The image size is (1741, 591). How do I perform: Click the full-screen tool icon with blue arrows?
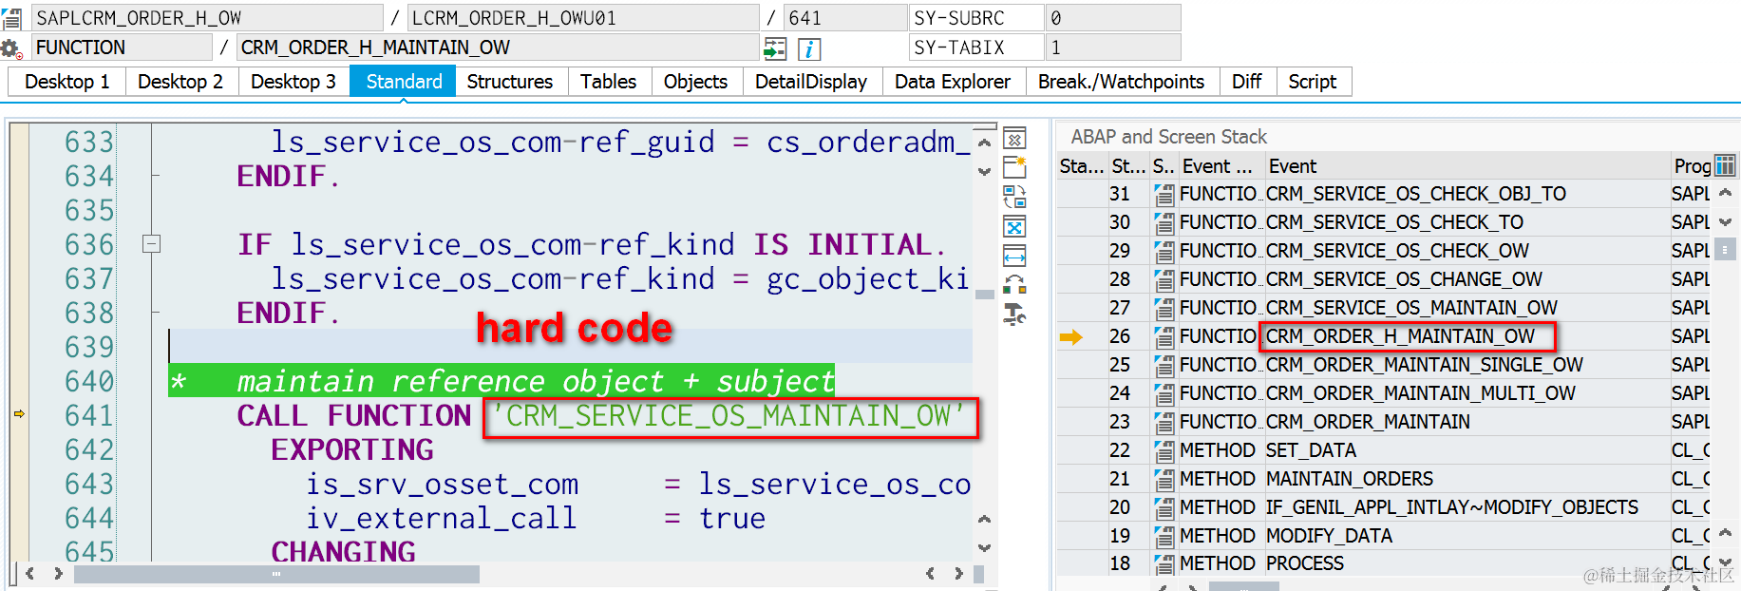(1014, 227)
